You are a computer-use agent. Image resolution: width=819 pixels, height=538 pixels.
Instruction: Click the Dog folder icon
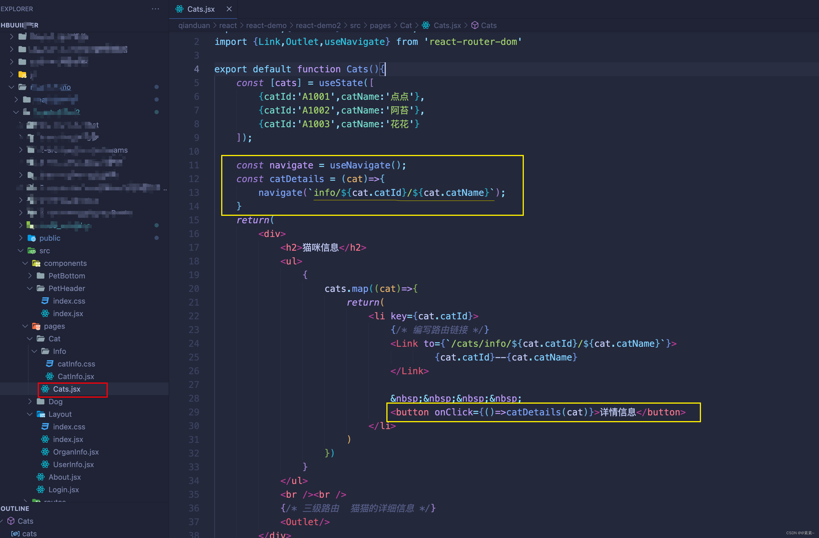pos(41,401)
